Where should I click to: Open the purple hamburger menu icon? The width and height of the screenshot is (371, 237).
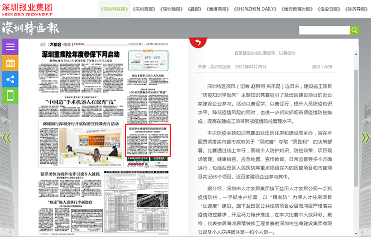pyautogui.click(x=10, y=46)
